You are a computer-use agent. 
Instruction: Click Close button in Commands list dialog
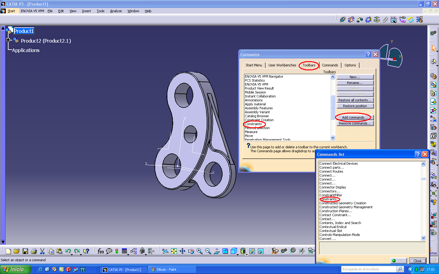click(x=417, y=261)
